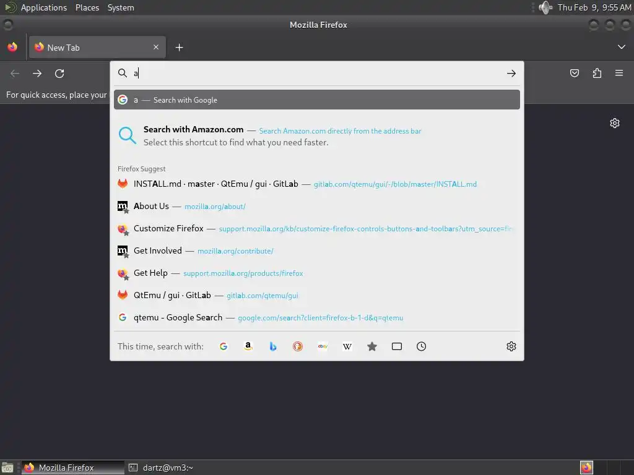Viewport: 634px width, 475px height.
Task: Search this time with eBay icon
Action: point(323,346)
